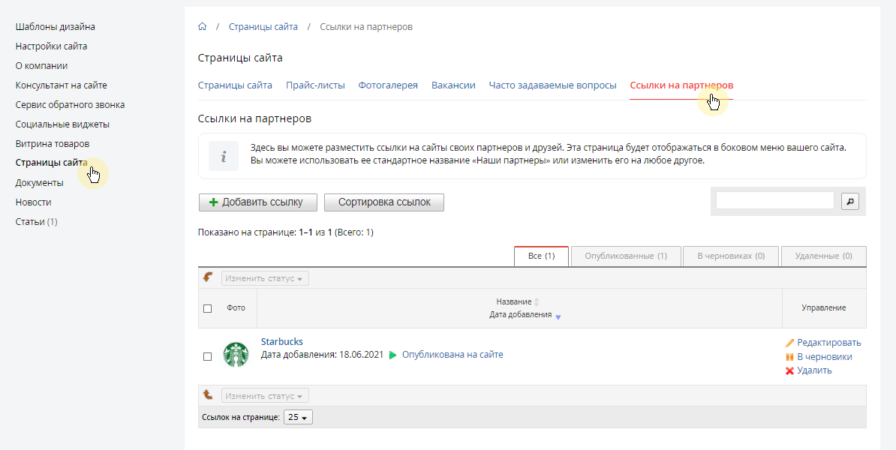Click the home icon in breadcrumbs
The image size is (896, 450).
click(x=202, y=27)
